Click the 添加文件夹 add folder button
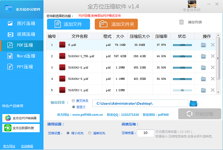This screenshot has height=150, width=223. [x=116, y=24]
